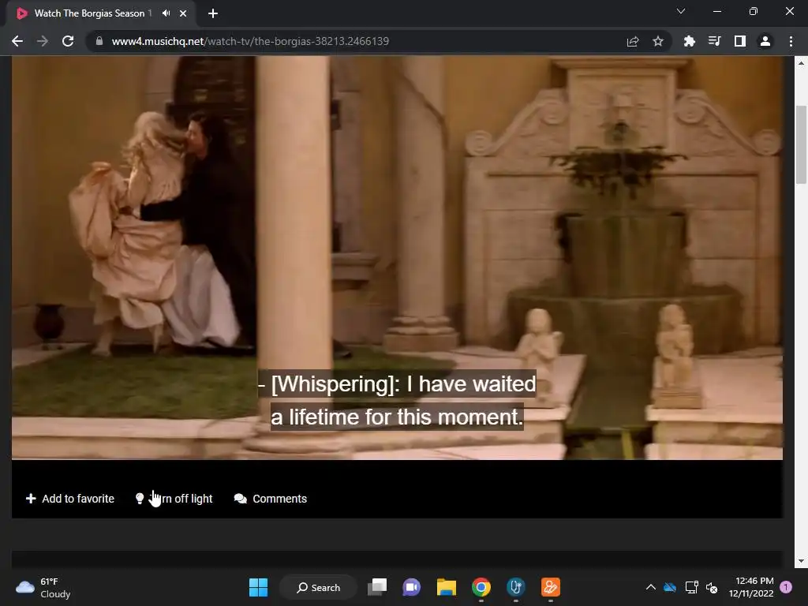The width and height of the screenshot is (808, 606).
Task: Click the plus icon beside Add to favorite
Action: pyautogui.click(x=31, y=499)
